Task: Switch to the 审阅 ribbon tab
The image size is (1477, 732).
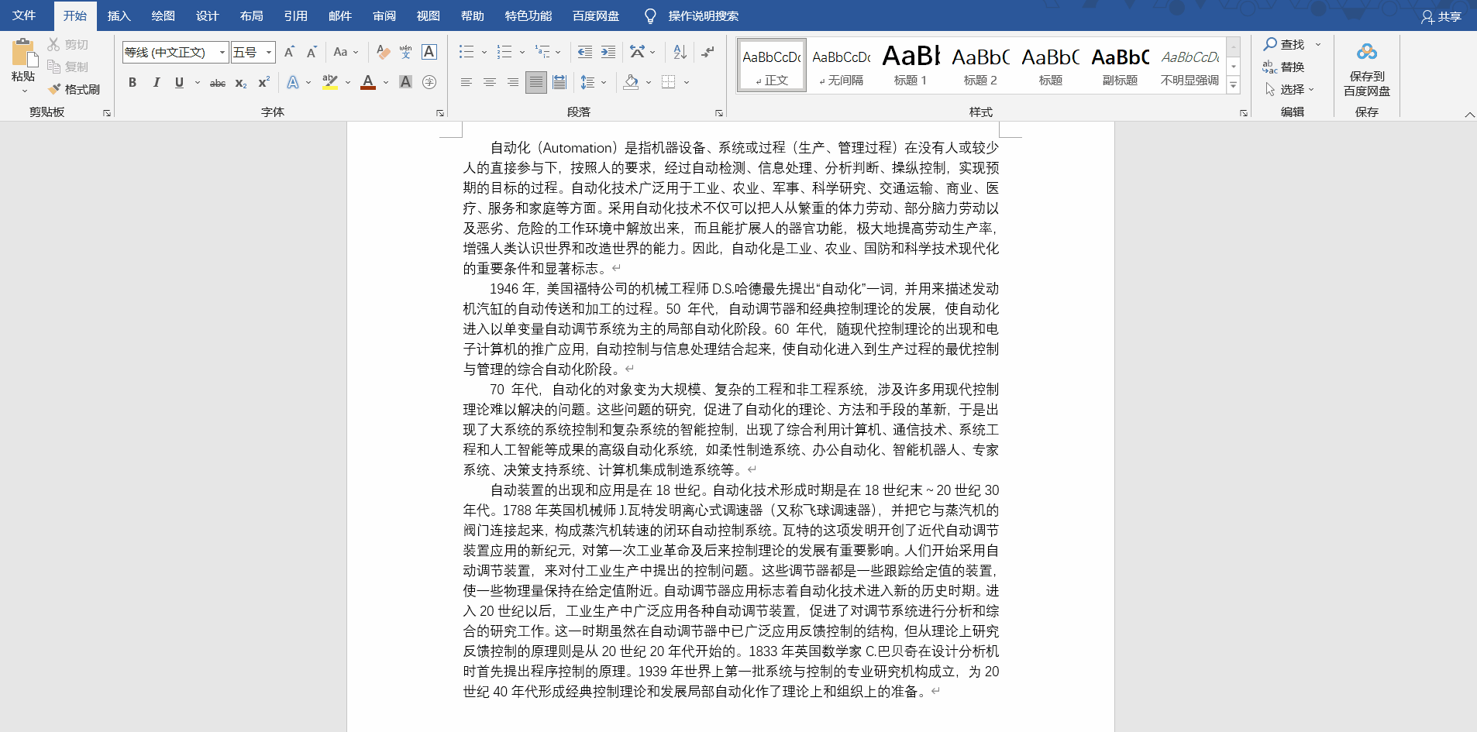Action: 384,15
